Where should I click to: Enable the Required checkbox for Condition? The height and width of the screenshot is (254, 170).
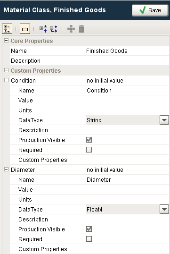[89, 150]
